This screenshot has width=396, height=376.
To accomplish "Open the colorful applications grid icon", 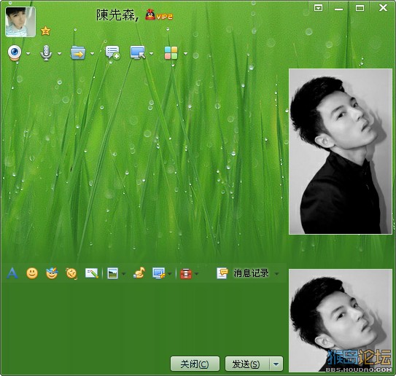I will tap(171, 53).
